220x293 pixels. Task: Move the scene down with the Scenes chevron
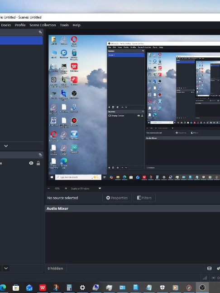point(6,146)
